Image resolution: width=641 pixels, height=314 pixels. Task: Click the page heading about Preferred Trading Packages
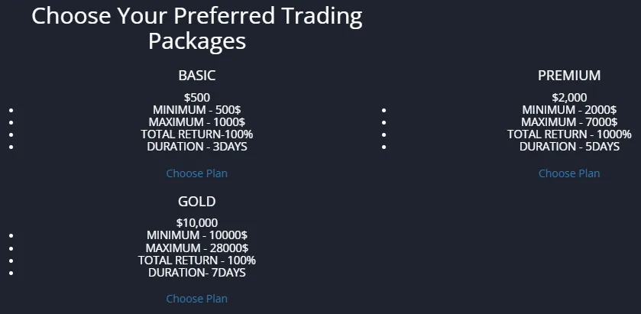197,28
